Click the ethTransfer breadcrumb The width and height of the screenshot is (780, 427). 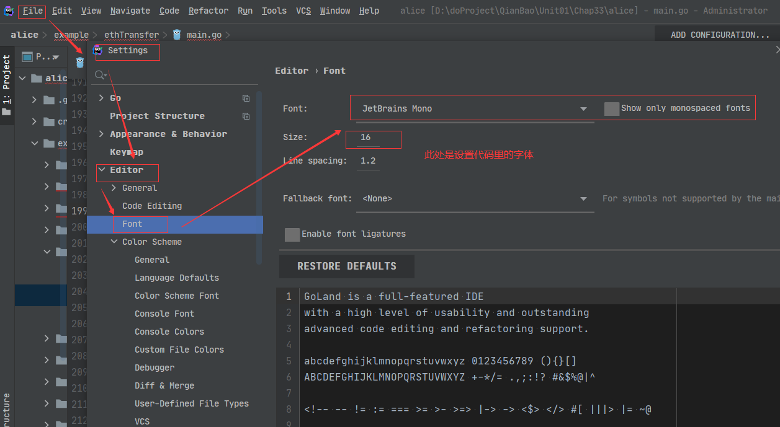click(132, 35)
